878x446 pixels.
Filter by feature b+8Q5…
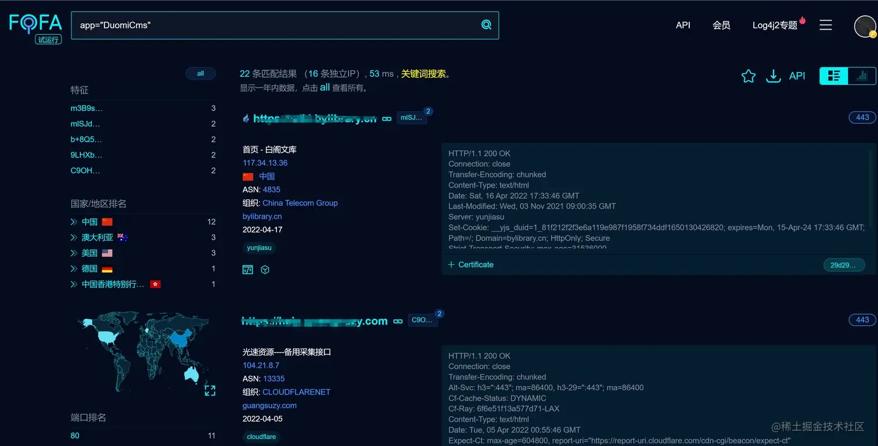(86, 139)
